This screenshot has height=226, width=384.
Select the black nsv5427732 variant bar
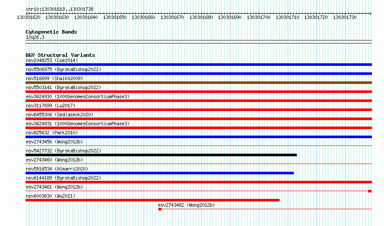coord(161,155)
